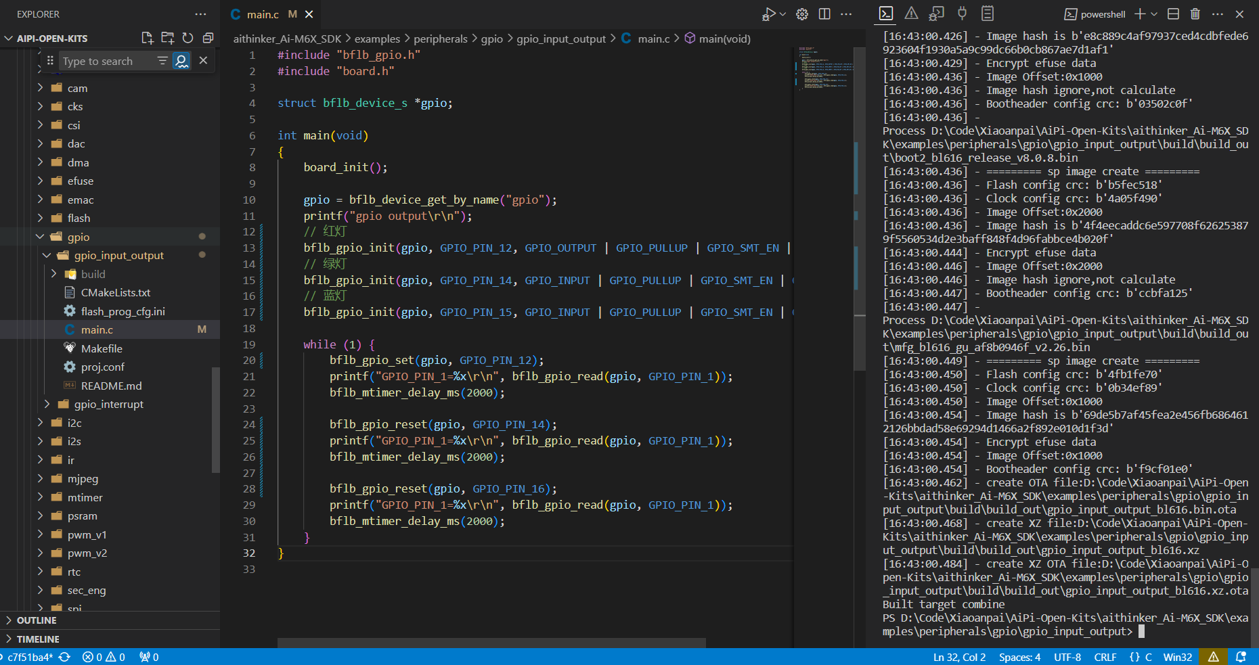Split the terminal pane
The image size is (1259, 665).
click(1174, 14)
